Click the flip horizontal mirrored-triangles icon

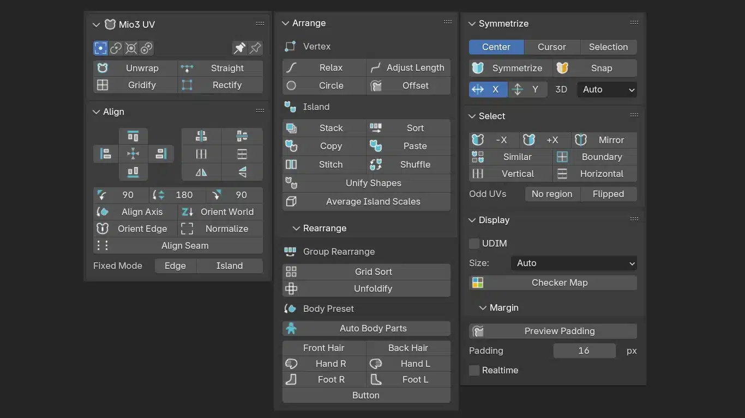201,173
